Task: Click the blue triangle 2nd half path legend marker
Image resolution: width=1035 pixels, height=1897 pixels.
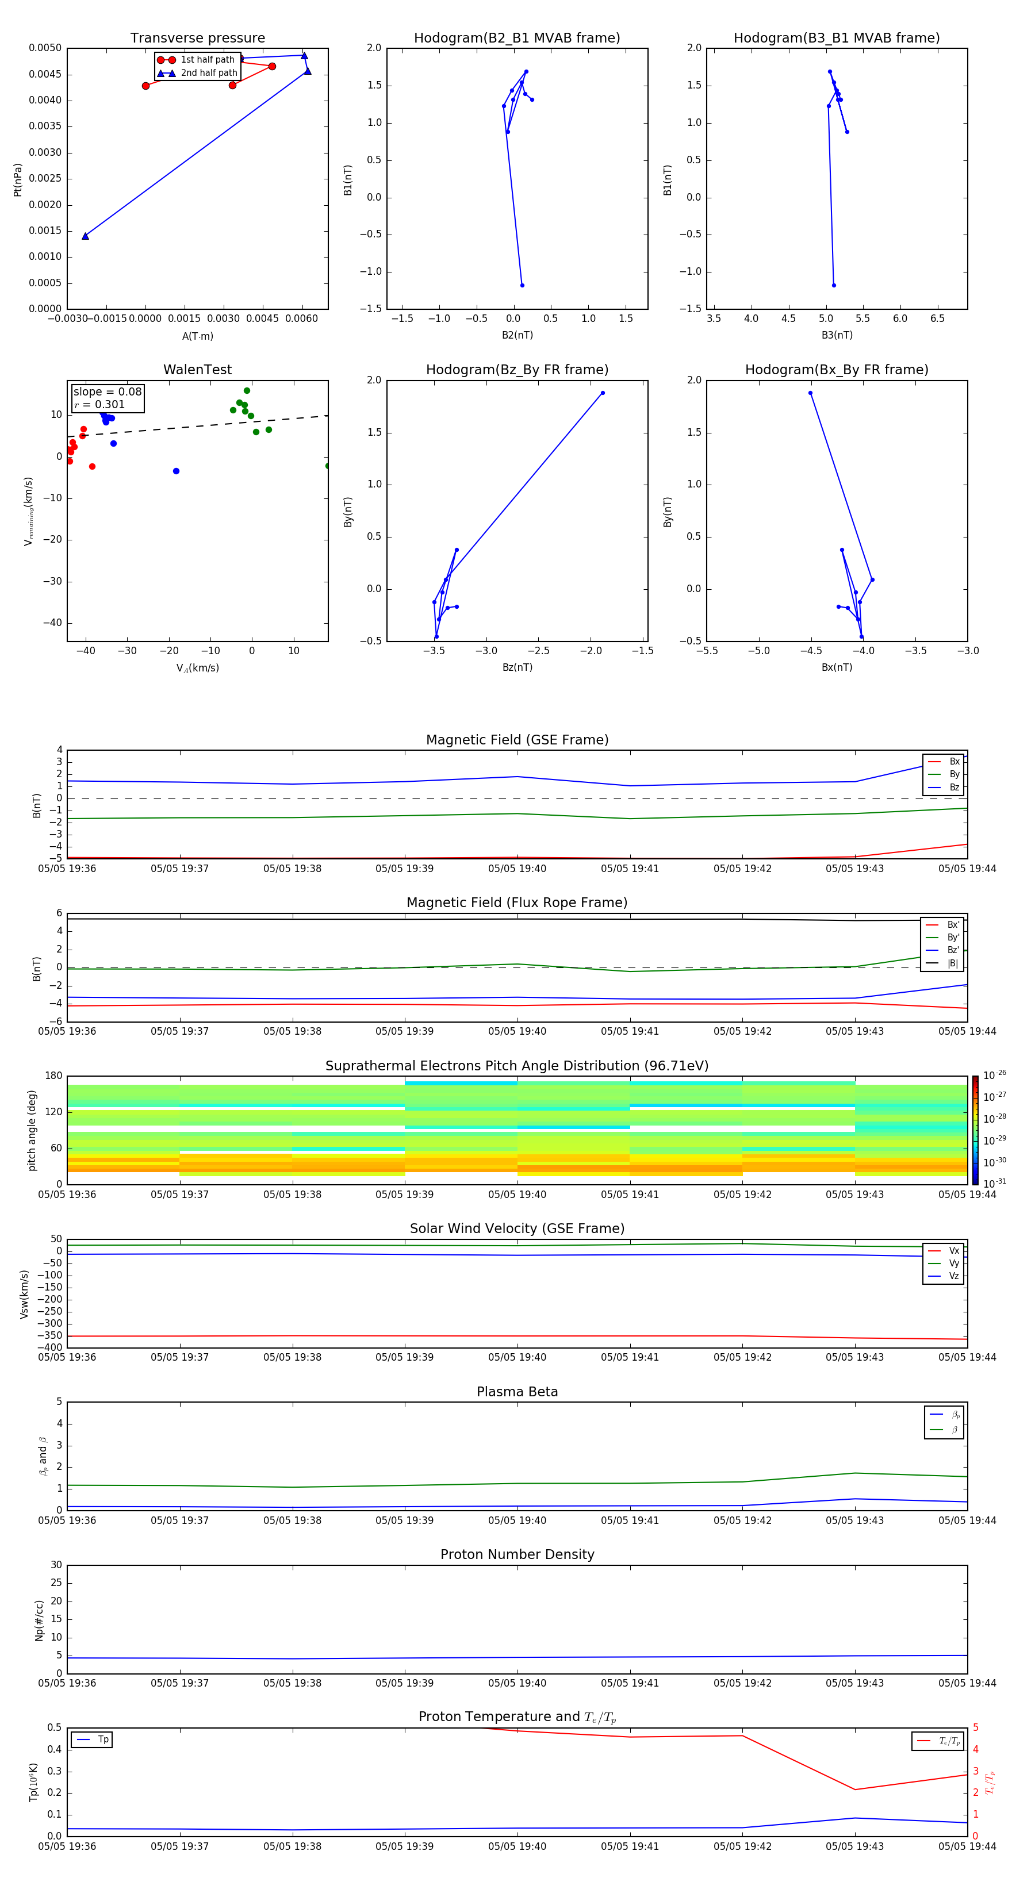Action: (167, 73)
